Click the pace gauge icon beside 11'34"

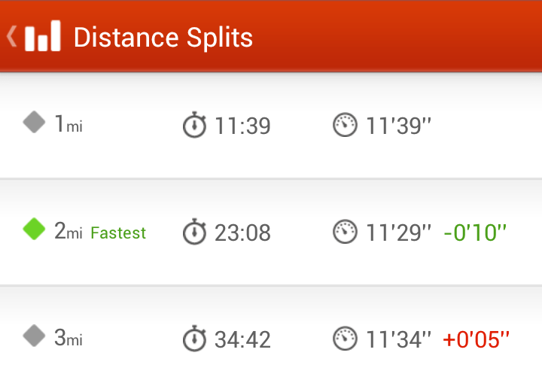345,339
